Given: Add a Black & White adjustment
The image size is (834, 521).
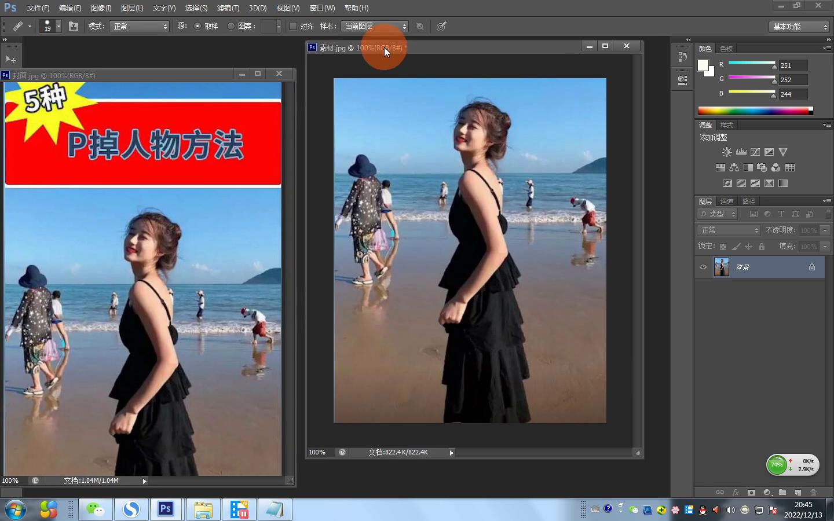Looking at the screenshot, I should pyautogui.click(x=748, y=168).
